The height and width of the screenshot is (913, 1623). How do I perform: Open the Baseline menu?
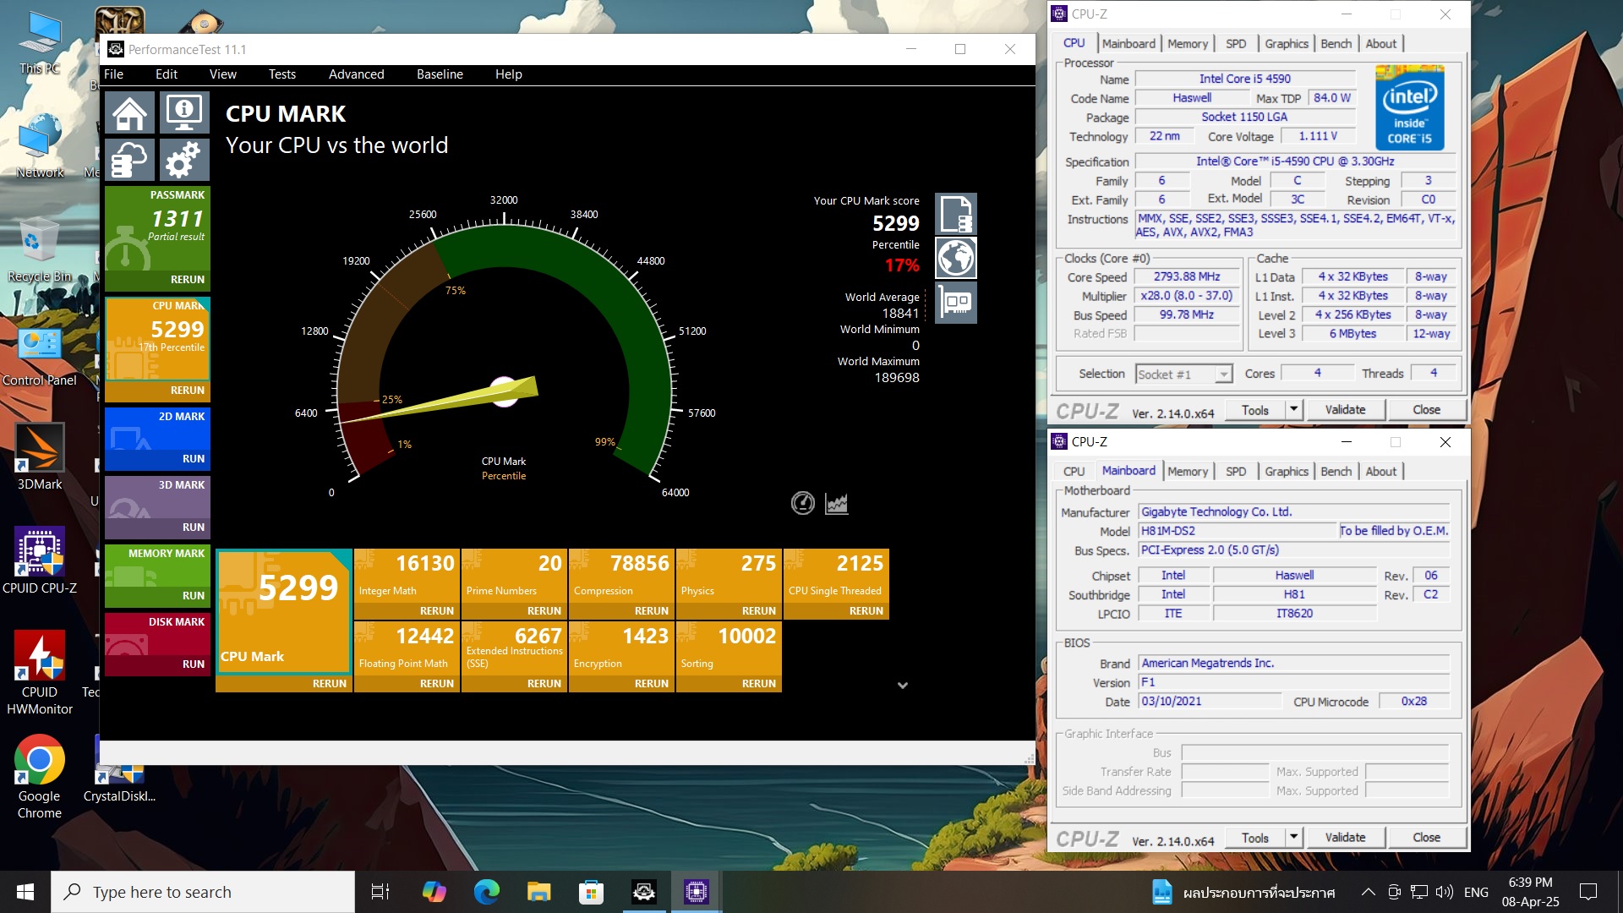point(440,74)
